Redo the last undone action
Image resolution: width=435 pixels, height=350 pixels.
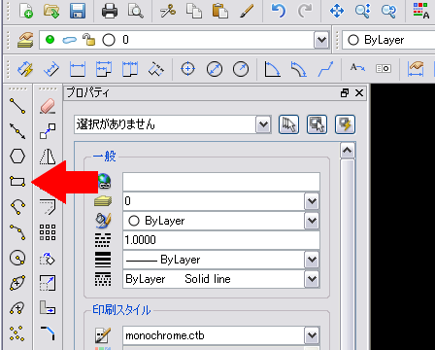304,10
